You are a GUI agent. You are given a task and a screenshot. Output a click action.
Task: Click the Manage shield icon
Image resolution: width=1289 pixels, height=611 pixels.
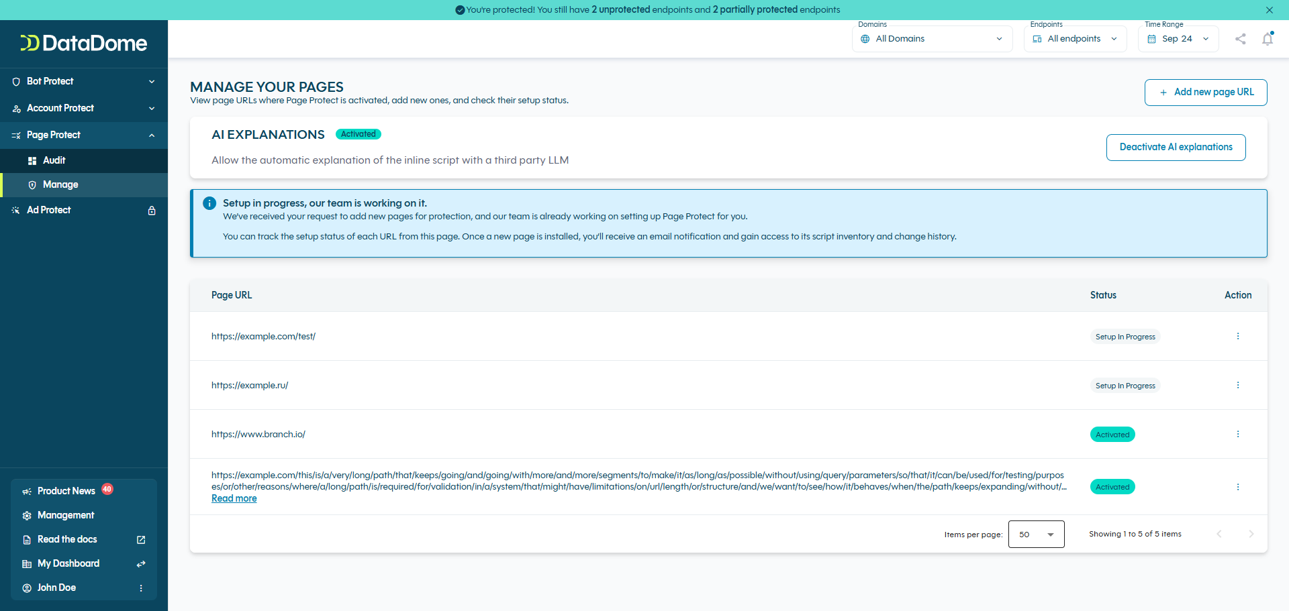click(32, 185)
